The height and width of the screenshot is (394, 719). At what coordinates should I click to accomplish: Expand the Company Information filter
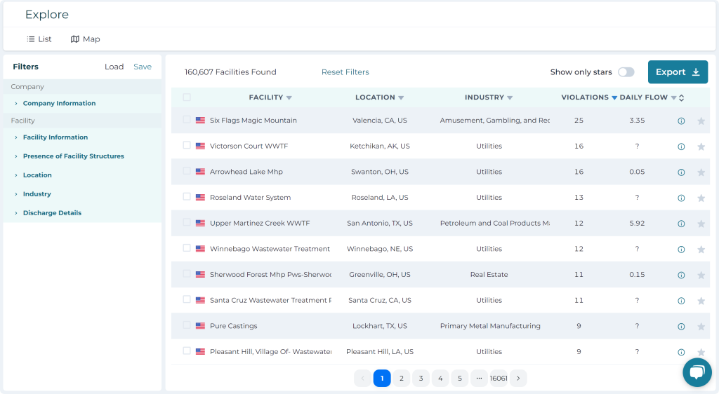(59, 104)
